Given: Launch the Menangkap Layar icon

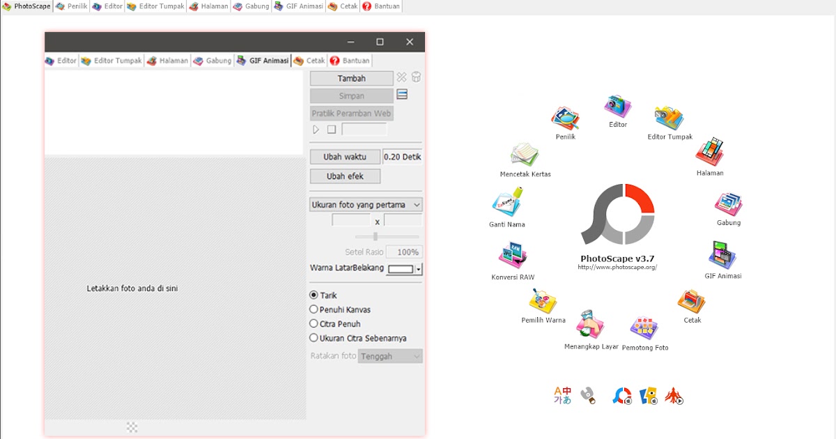Looking at the screenshot, I should click(591, 325).
